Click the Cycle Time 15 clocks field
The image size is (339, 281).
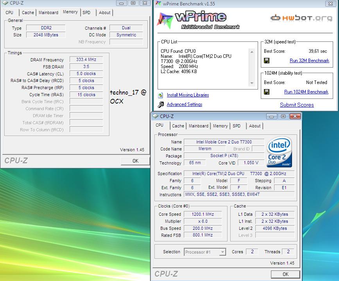(86, 95)
